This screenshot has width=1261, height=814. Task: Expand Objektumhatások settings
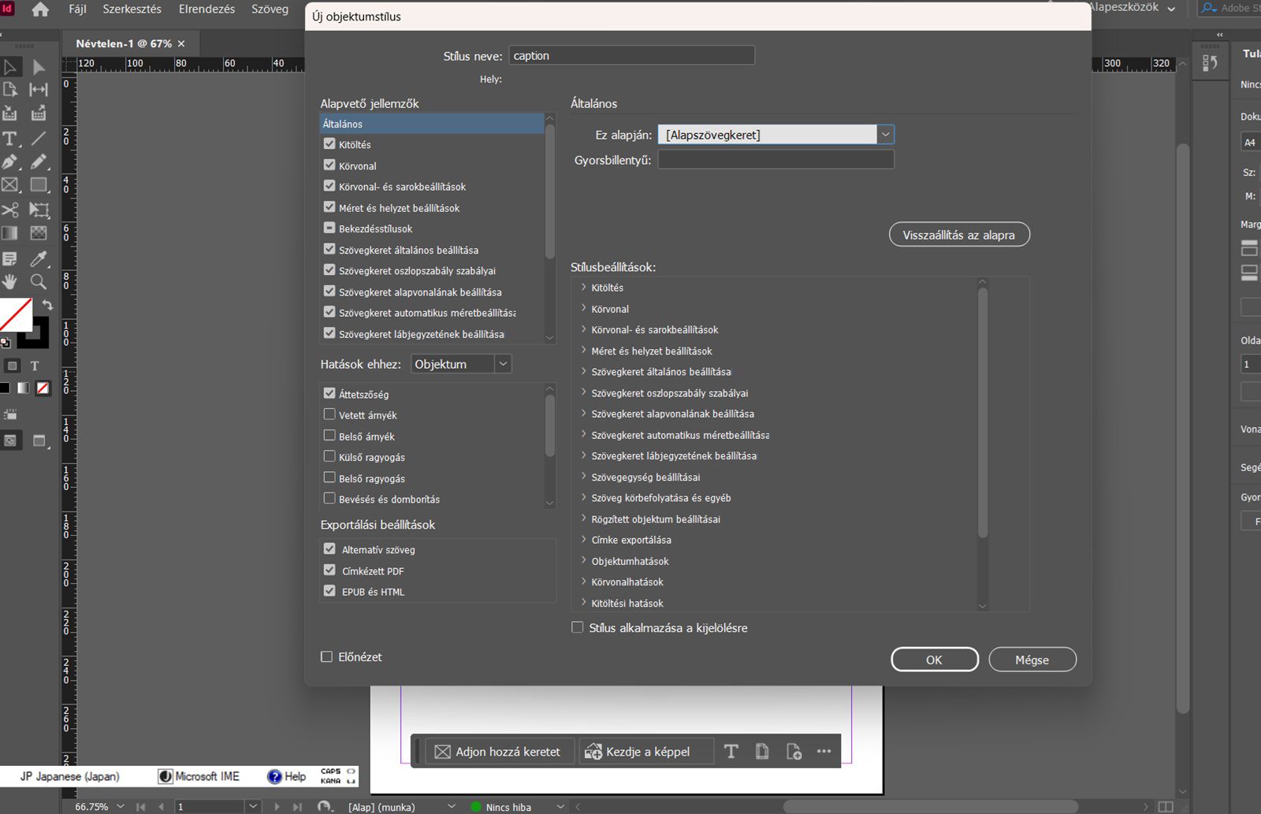point(584,561)
